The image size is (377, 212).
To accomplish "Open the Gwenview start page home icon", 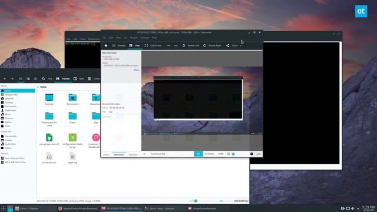I will pos(106,45).
